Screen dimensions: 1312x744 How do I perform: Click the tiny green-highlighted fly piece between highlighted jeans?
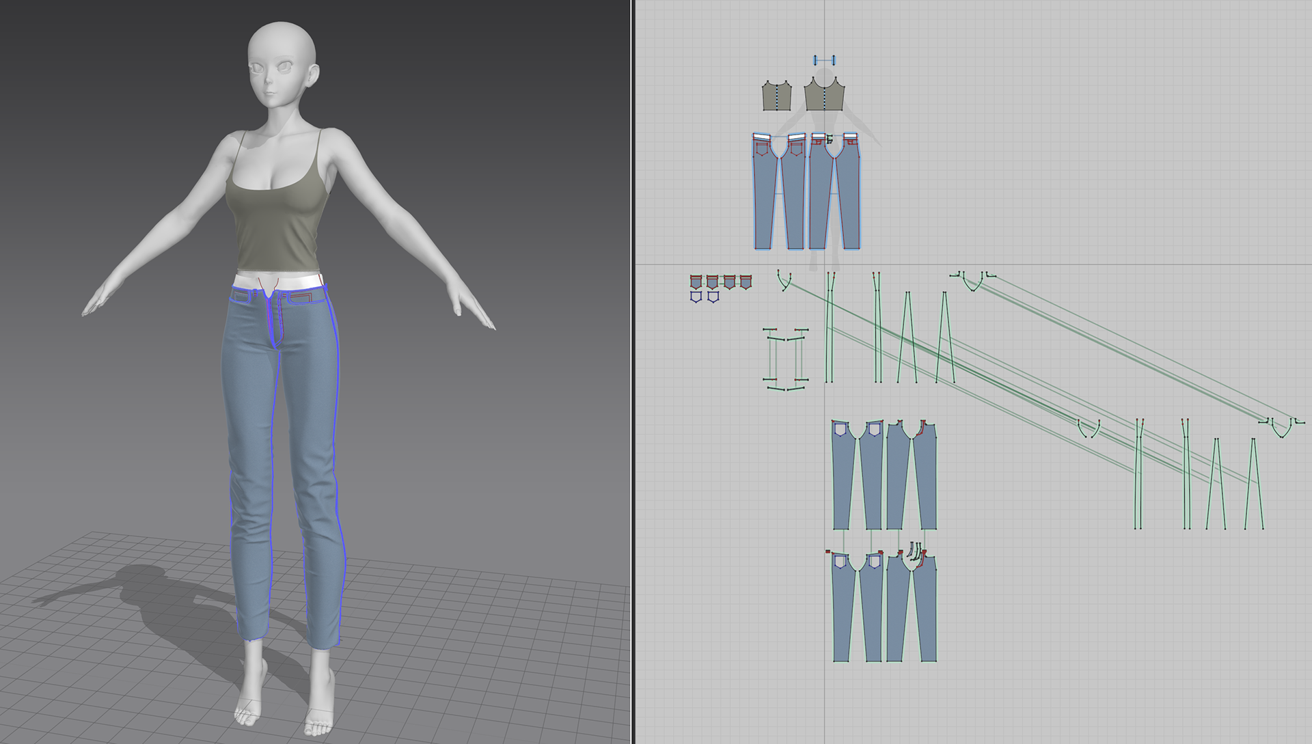pos(829,140)
